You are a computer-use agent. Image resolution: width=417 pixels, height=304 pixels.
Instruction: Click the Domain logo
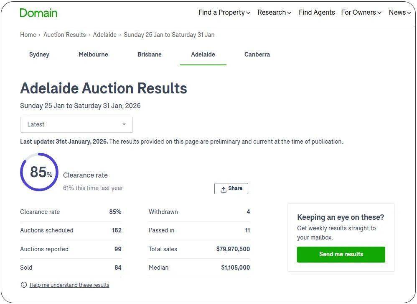tap(38, 13)
